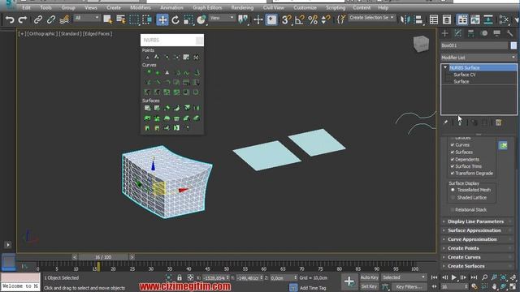
Task: Click the Undo arrow icon
Action: tap(10, 19)
